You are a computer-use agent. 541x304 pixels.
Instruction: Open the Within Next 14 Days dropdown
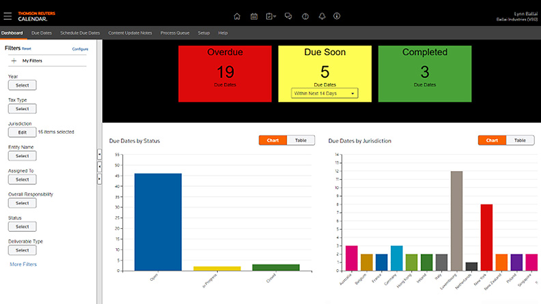point(324,93)
